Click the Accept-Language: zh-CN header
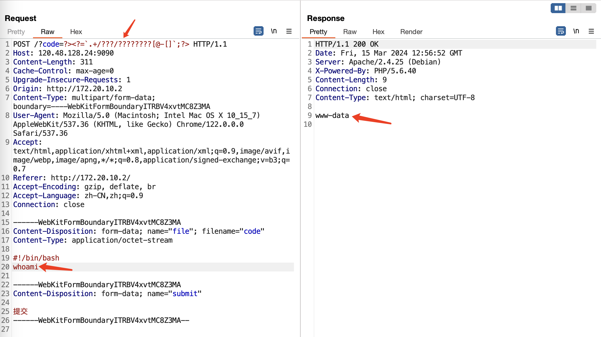601x337 pixels. [x=78, y=195]
